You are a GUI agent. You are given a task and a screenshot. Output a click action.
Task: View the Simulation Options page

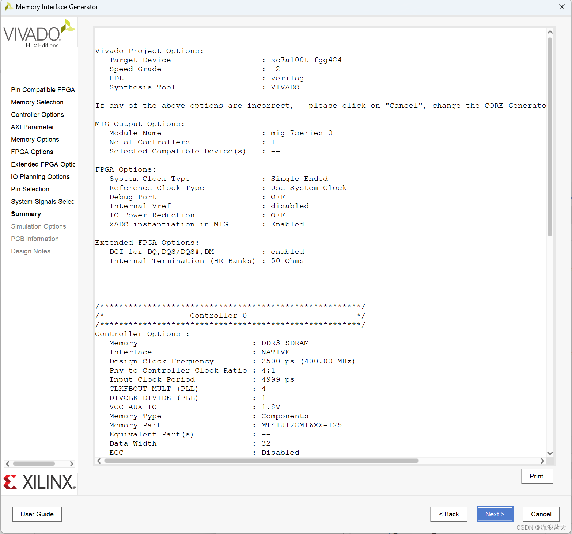point(38,226)
